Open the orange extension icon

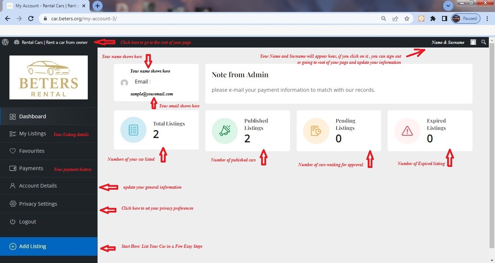421,19
